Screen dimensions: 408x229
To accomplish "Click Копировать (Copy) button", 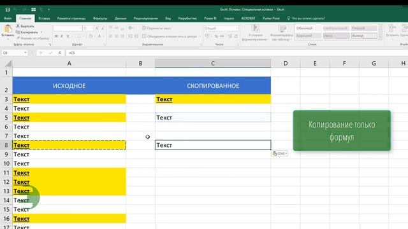I will coord(27,32).
